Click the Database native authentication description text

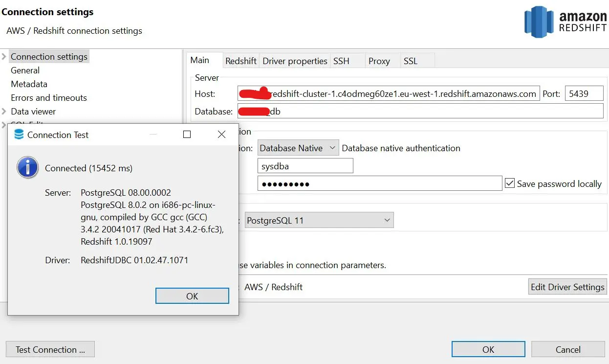[401, 148]
